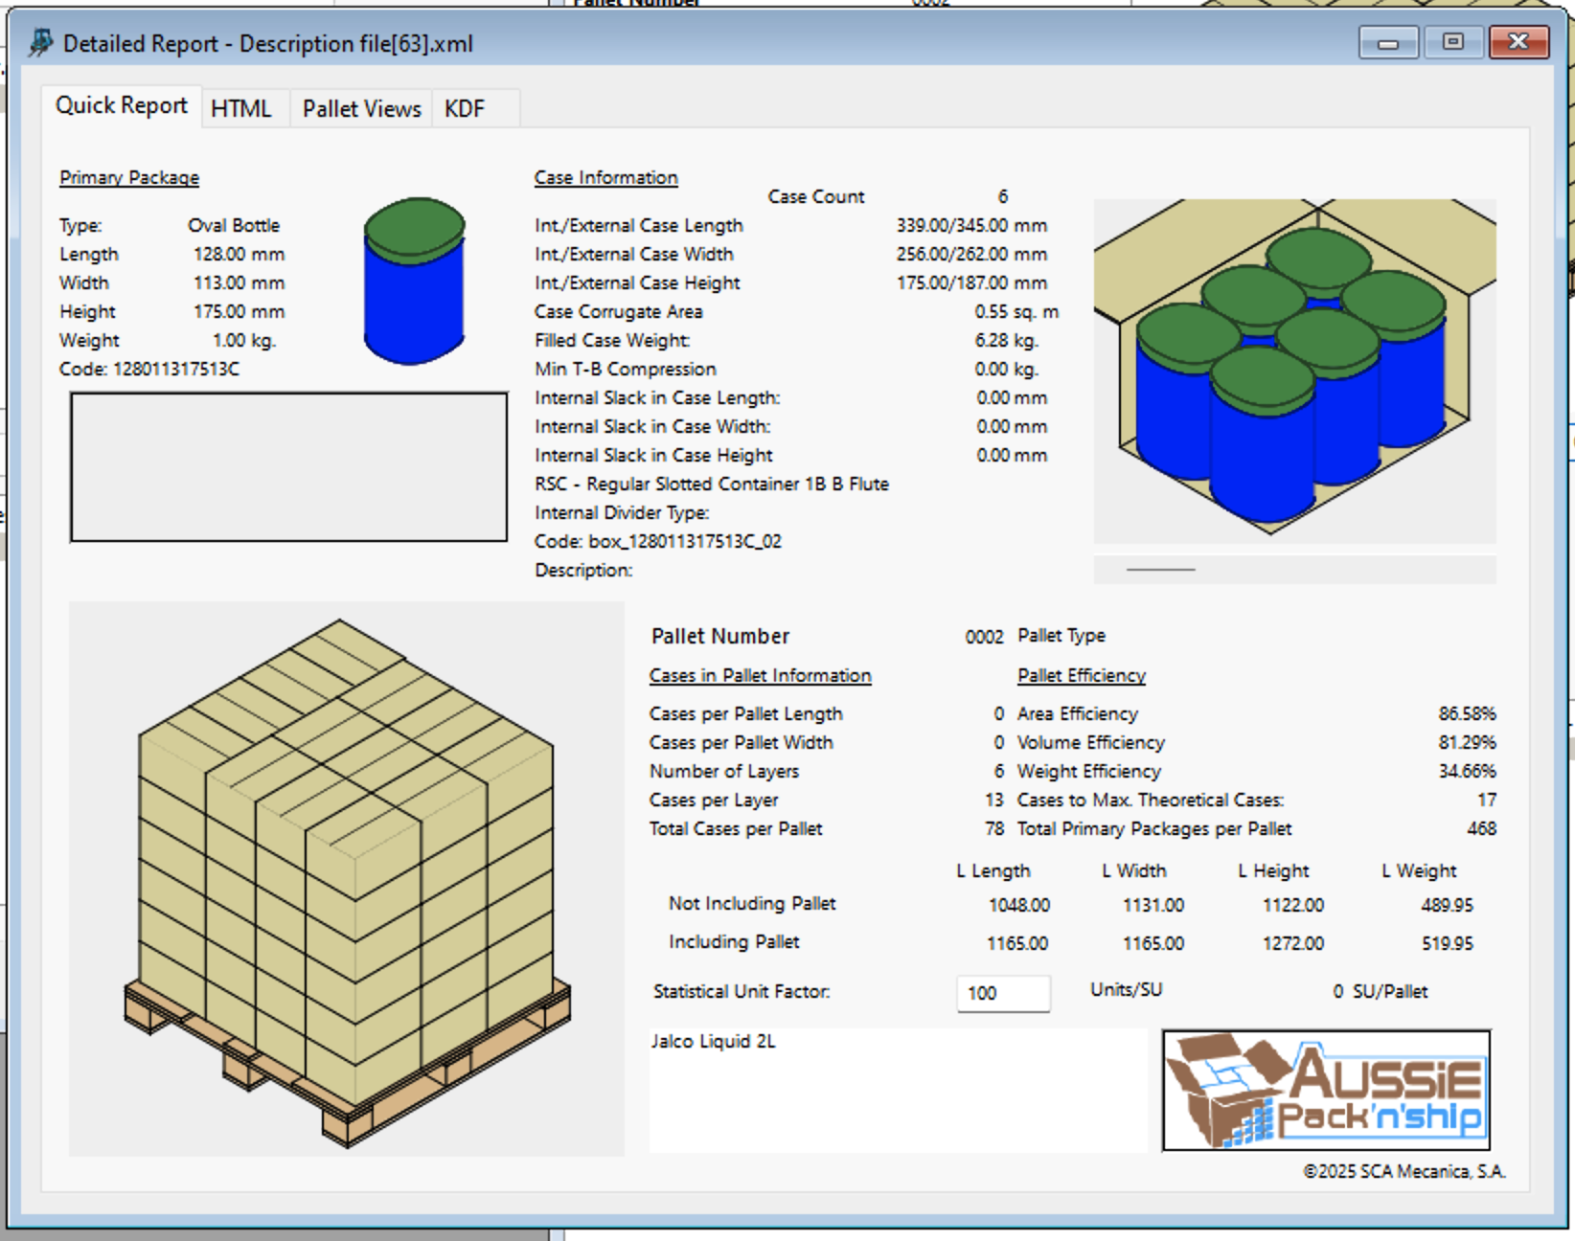Click the Code: box_128011317513C_02 text
This screenshot has height=1241, width=1575.
pyautogui.click(x=658, y=541)
